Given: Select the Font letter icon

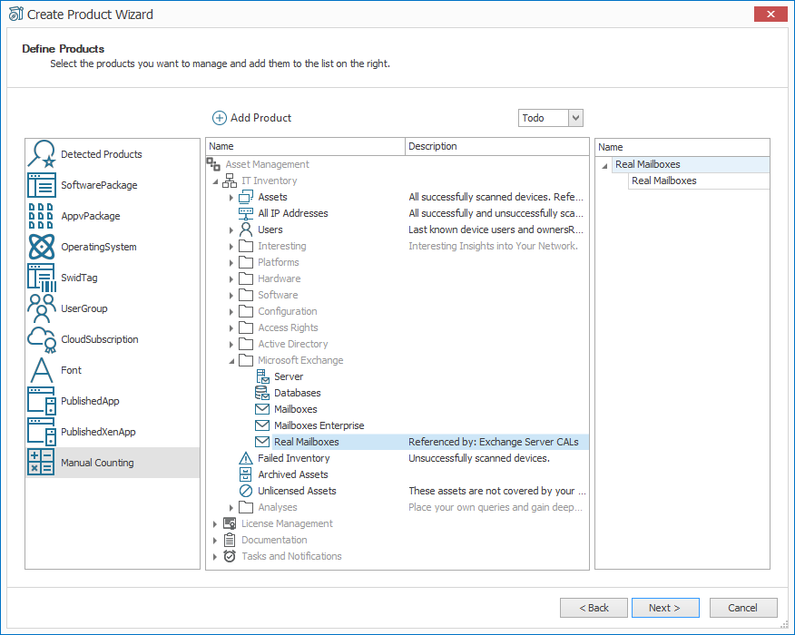Looking at the screenshot, I should (42, 370).
